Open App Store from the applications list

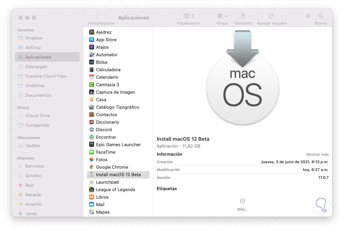tap(106, 40)
